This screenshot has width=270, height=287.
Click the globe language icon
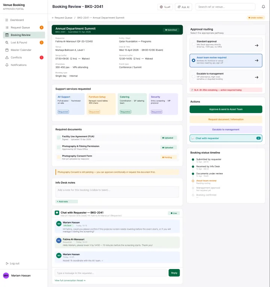161,7
